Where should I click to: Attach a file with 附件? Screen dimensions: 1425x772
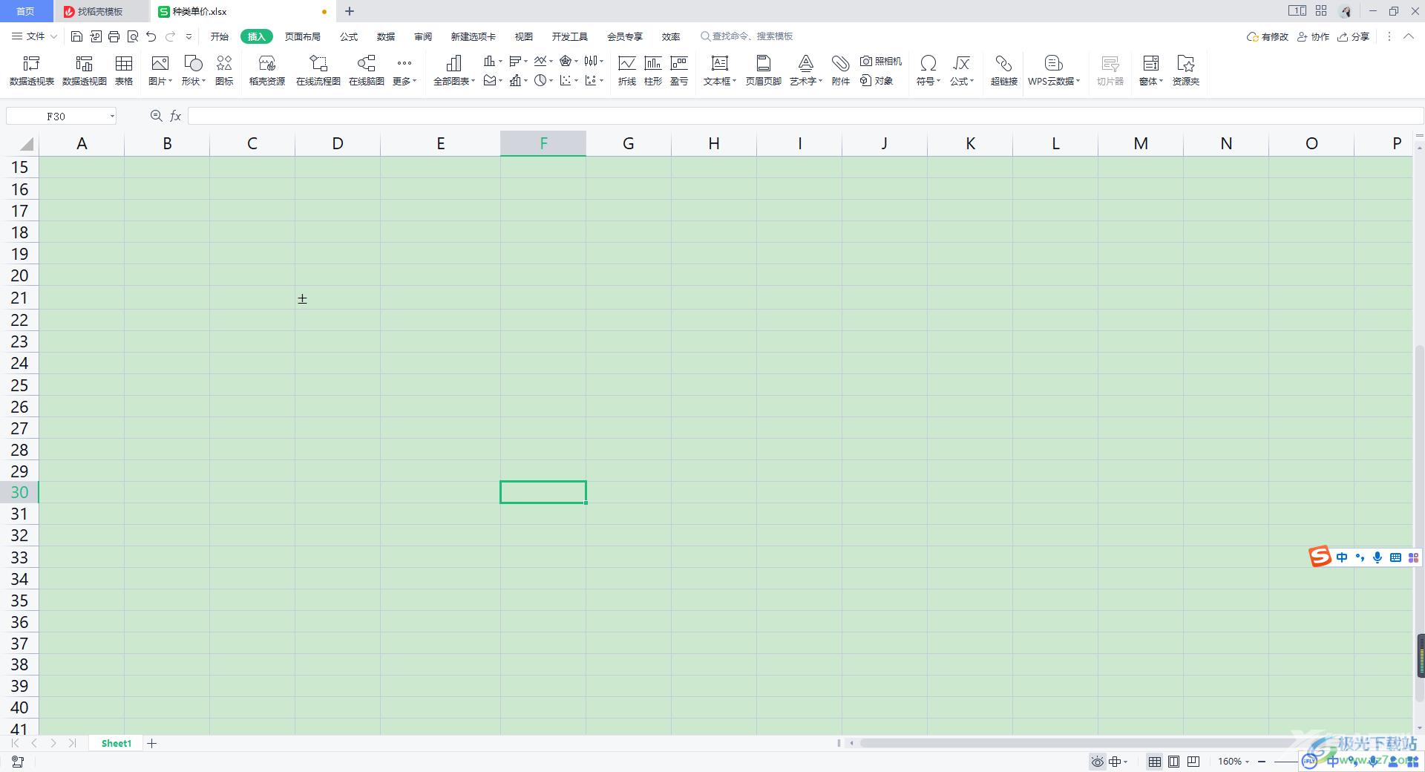[x=841, y=71]
